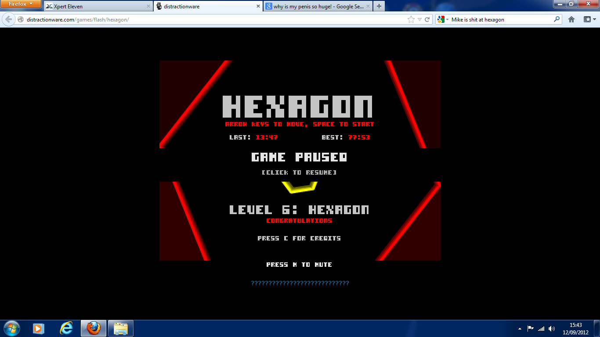Click the question marks link below game
Screen dimensions: 600x337
(x=300, y=283)
